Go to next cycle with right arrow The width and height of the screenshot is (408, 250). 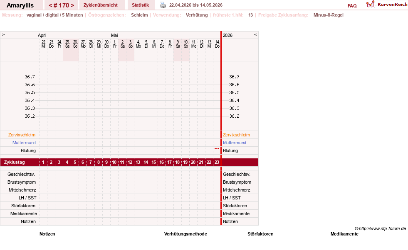point(72,5)
